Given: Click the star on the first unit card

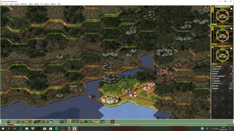Looking at the screenshot, I should 231,9.
